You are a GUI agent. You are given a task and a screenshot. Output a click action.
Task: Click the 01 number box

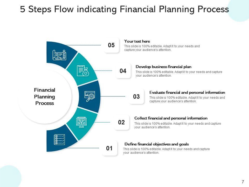pyautogui.click(x=109, y=148)
